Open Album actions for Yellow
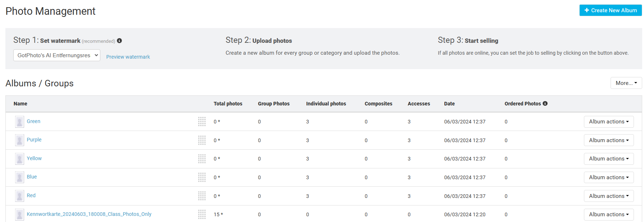The width and height of the screenshot is (644, 222). click(x=609, y=159)
